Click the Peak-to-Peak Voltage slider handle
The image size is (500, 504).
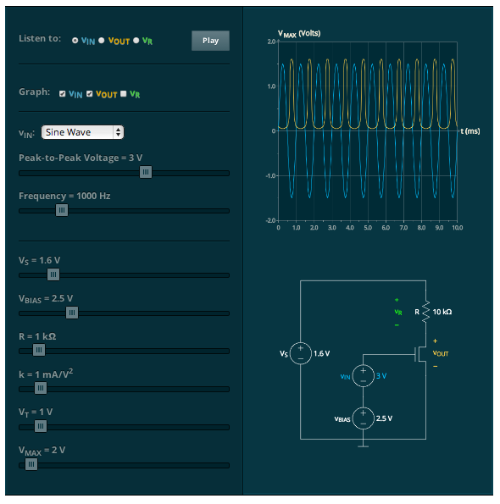coord(146,172)
